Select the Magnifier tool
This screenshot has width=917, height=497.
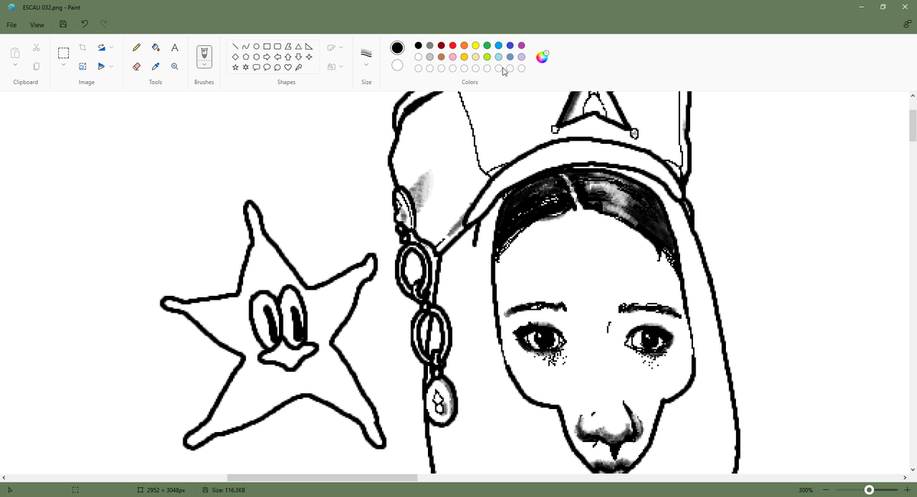pyautogui.click(x=175, y=67)
